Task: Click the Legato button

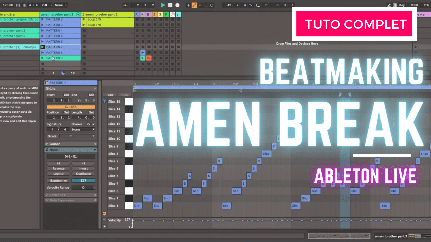Action: pos(59,174)
